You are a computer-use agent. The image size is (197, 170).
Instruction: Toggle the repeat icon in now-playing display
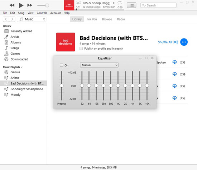tap(120, 3)
